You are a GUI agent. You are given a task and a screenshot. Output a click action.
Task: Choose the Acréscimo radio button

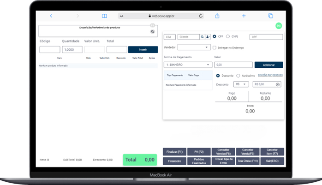pos(238,75)
